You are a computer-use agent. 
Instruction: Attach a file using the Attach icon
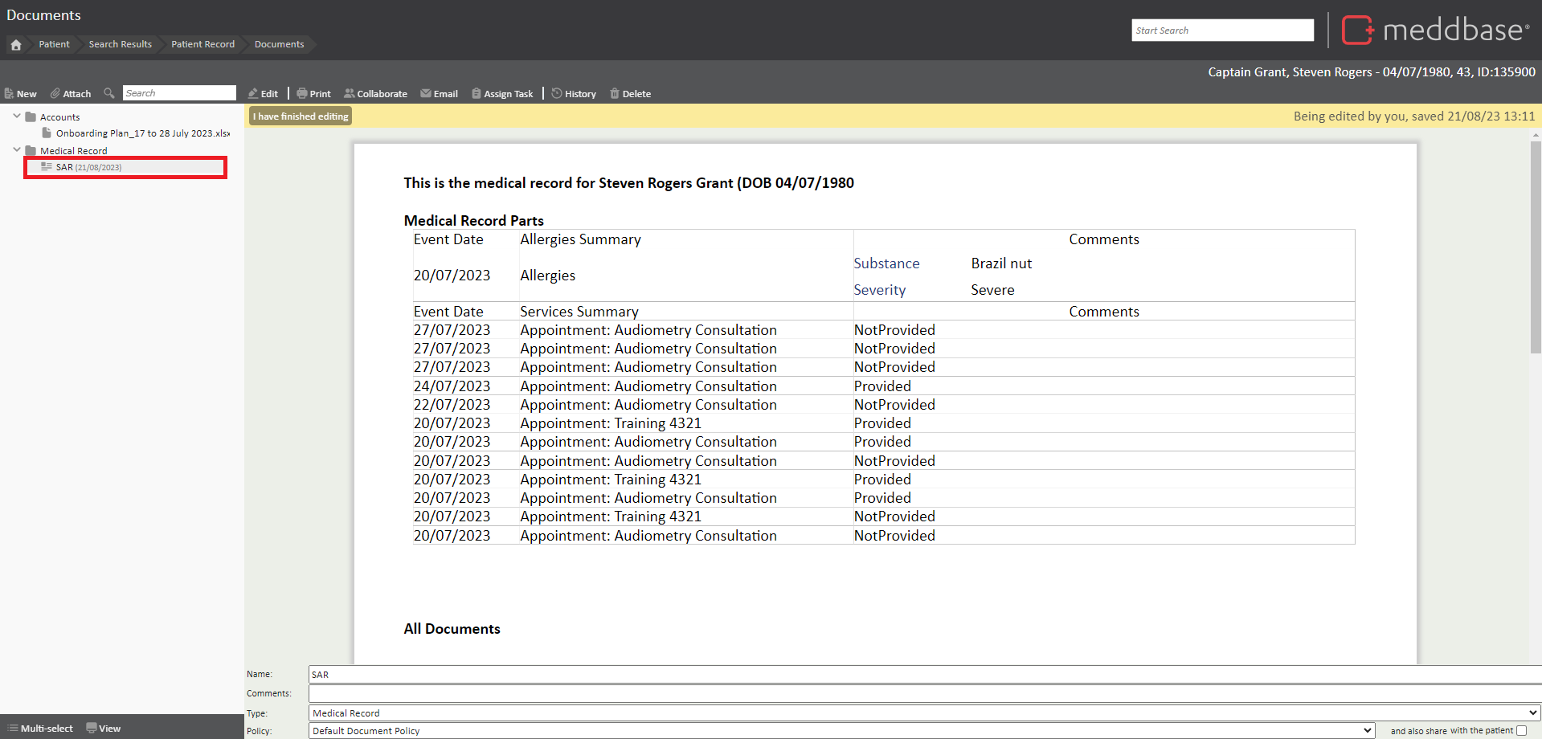tap(71, 93)
